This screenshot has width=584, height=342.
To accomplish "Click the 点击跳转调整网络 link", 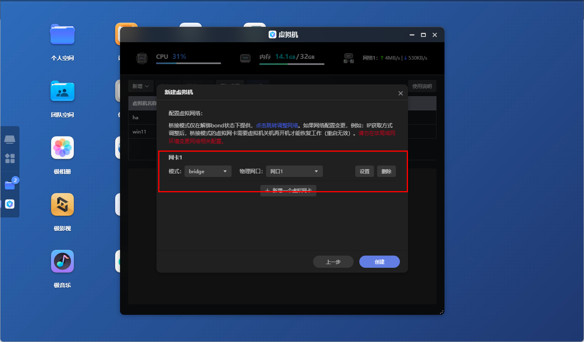I will 277,125.
